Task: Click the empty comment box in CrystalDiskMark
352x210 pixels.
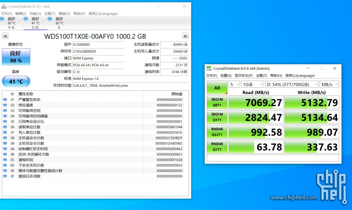Action: tap(273, 158)
